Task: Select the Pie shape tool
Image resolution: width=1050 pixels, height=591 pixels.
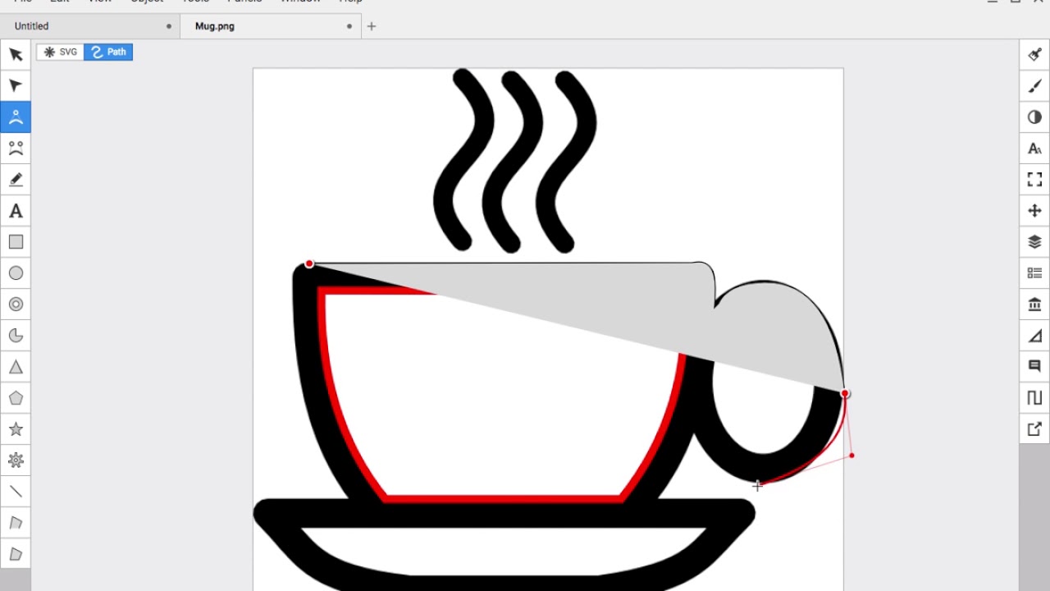Action: click(x=16, y=336)
